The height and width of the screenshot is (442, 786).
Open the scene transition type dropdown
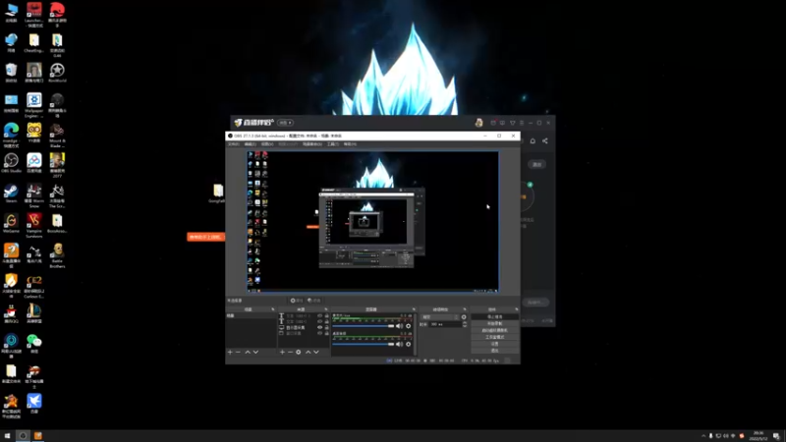coord(440,317)
